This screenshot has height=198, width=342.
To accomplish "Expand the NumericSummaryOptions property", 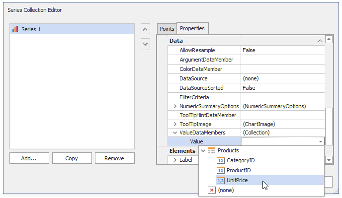I will 175,106.
